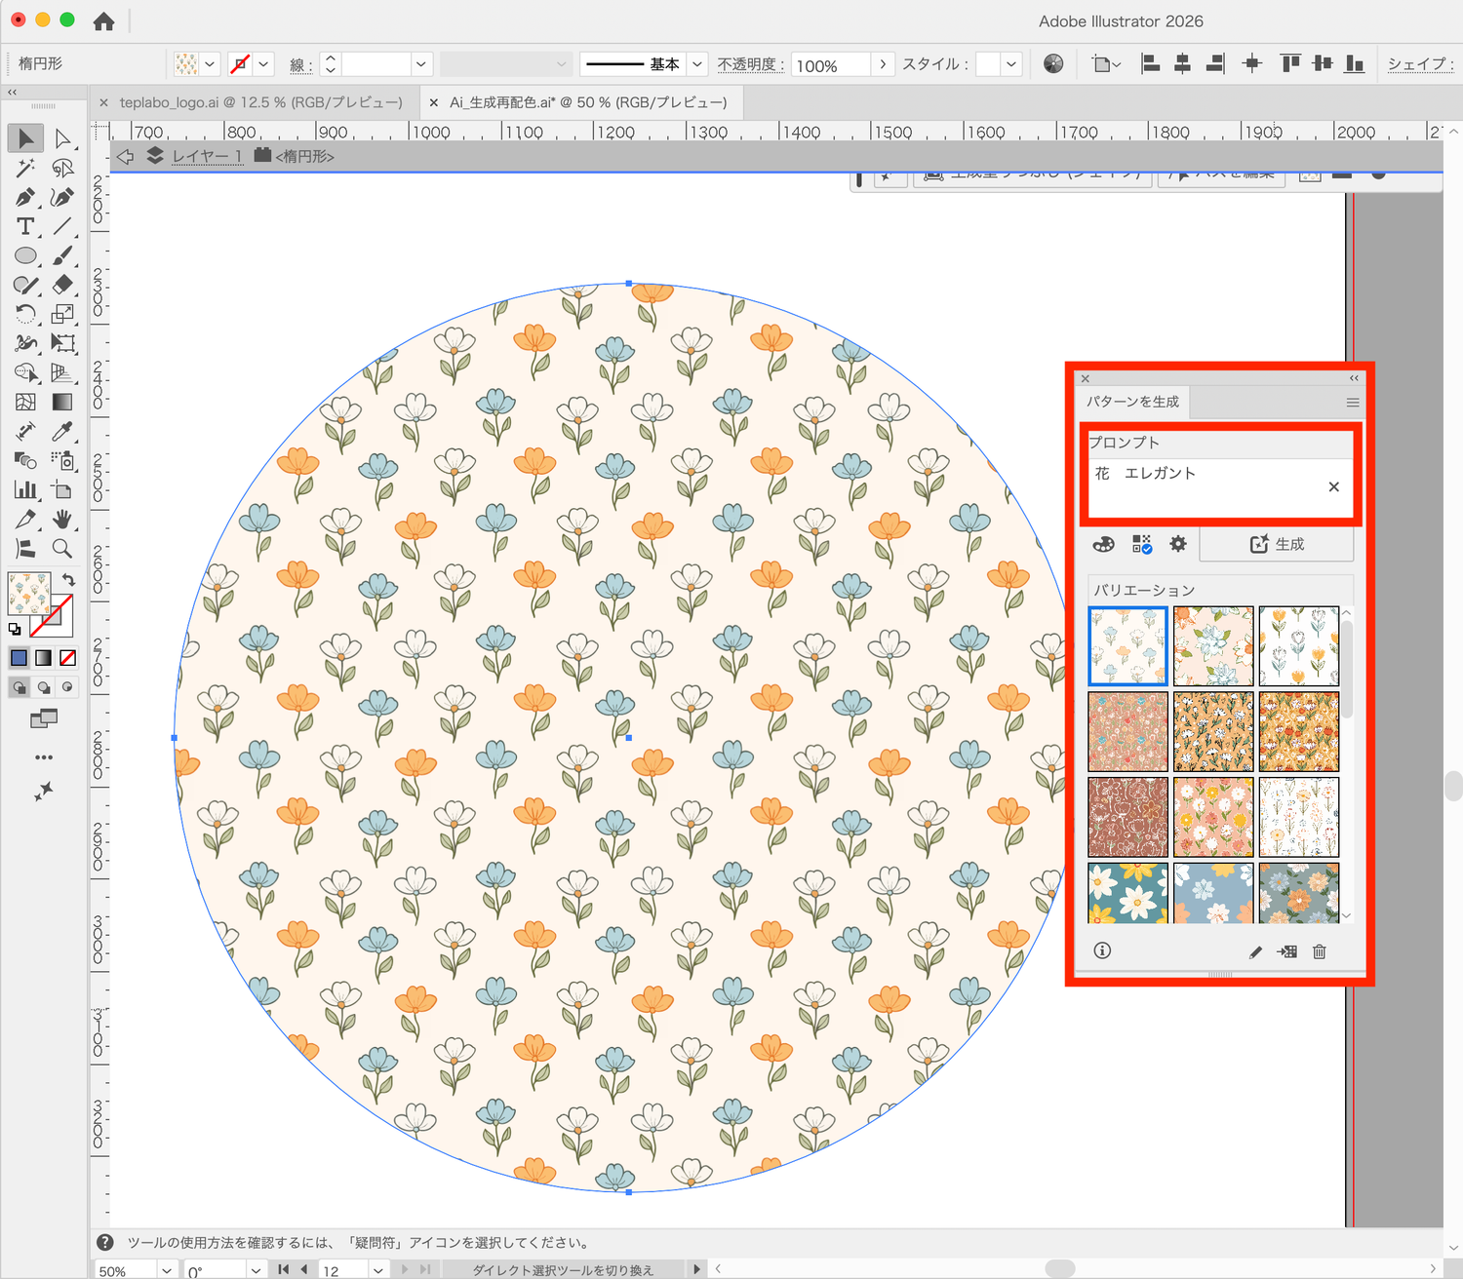Set paint mode to solid Color
1463x1279 pixels.
tap(19, 658)
